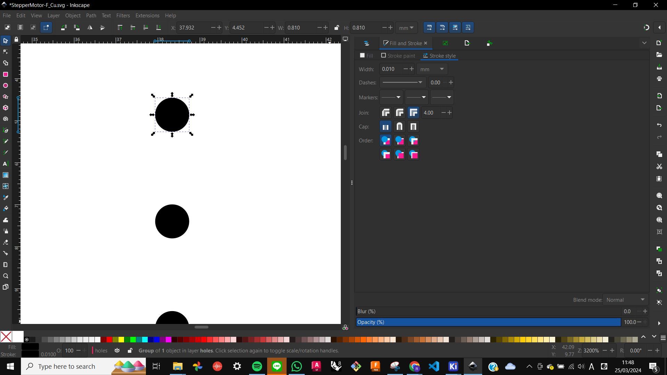Select the Zoom tool in toolbox
The width and height of the screenshot is (667, 375).
pos(6,276)
